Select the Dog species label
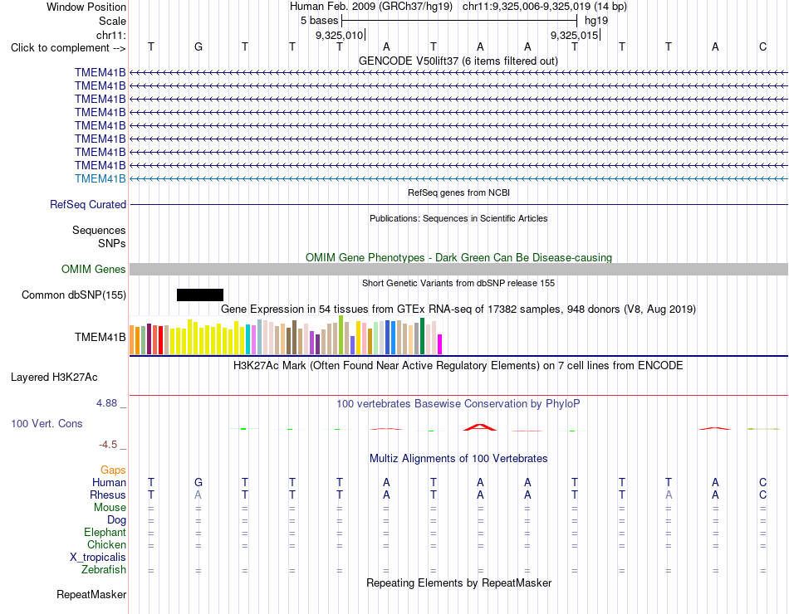789x614 pixels. tap(116, 520)
